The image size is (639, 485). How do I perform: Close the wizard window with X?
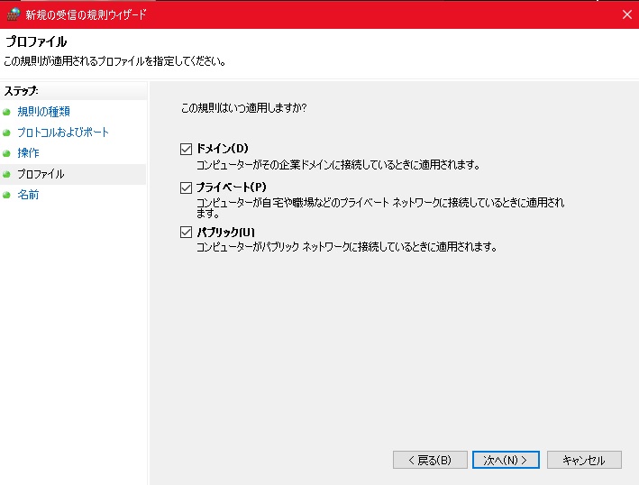click(x=626, y=14)
